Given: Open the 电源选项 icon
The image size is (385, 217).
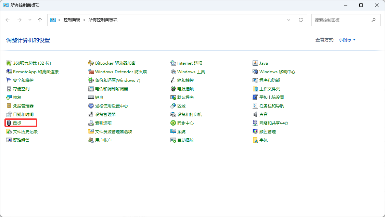Looking at the screenshot, I should click(x=173, y=89).
